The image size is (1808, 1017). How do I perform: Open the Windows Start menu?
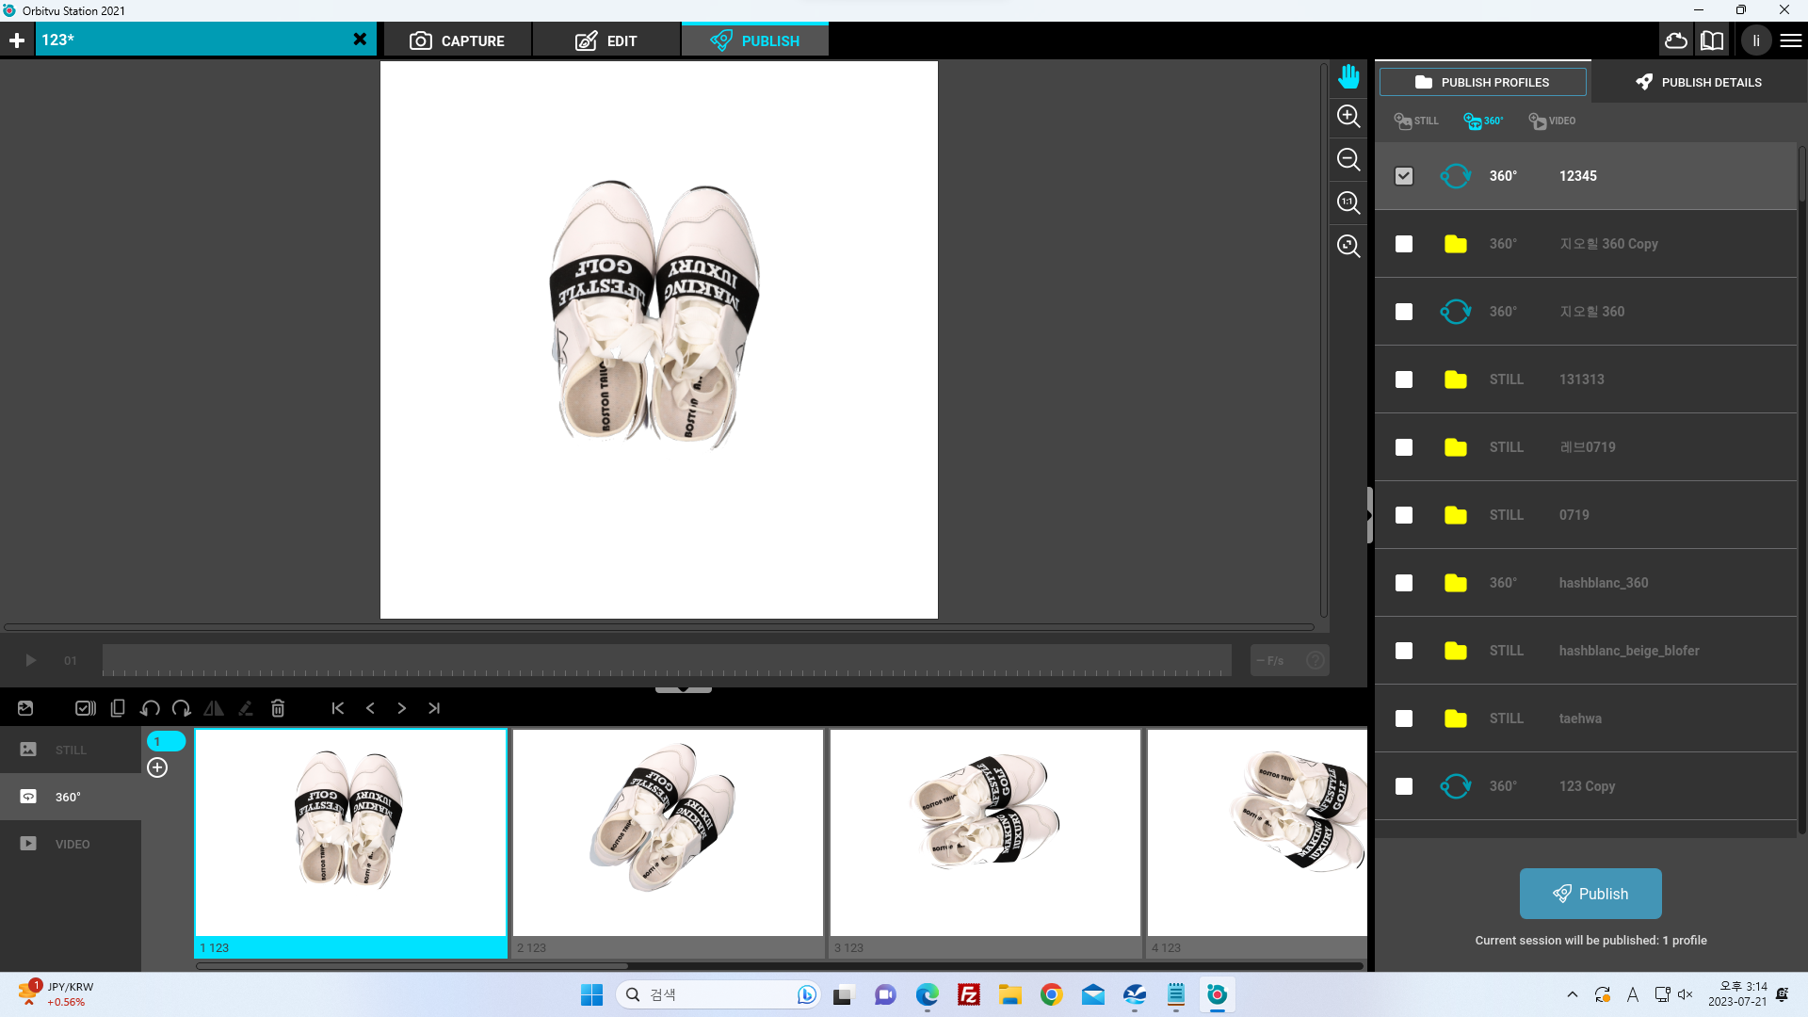(x=591, y=994)
